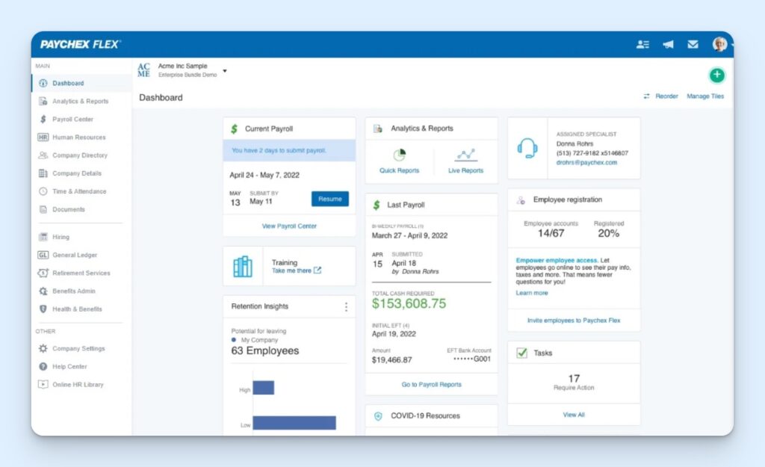Click the 14/67 employee accounts value
Screen dimensions: 765x467
click(551, 233)
